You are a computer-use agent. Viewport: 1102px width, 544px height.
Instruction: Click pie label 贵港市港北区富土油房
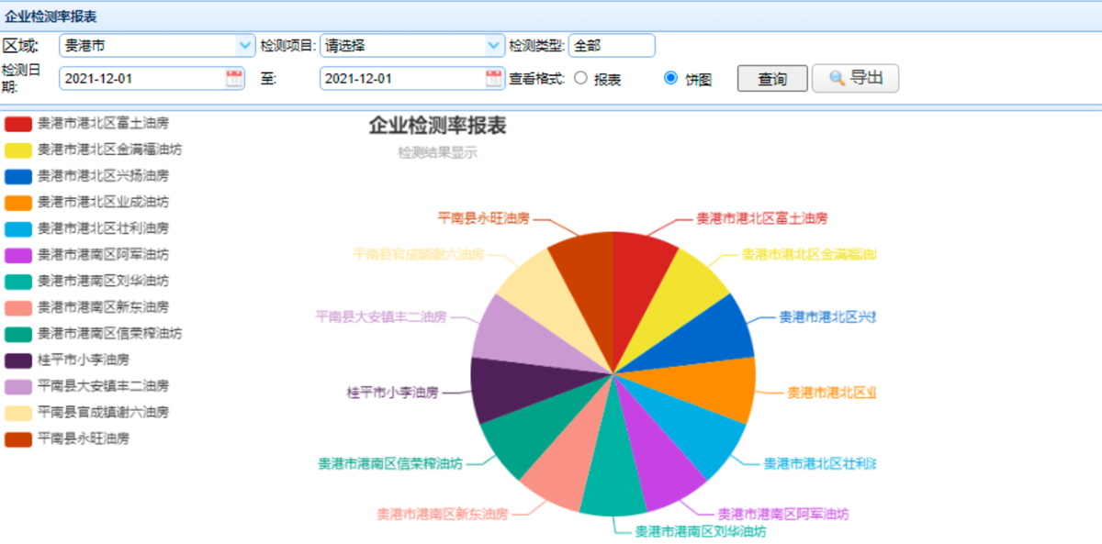[x=762, y=218]
